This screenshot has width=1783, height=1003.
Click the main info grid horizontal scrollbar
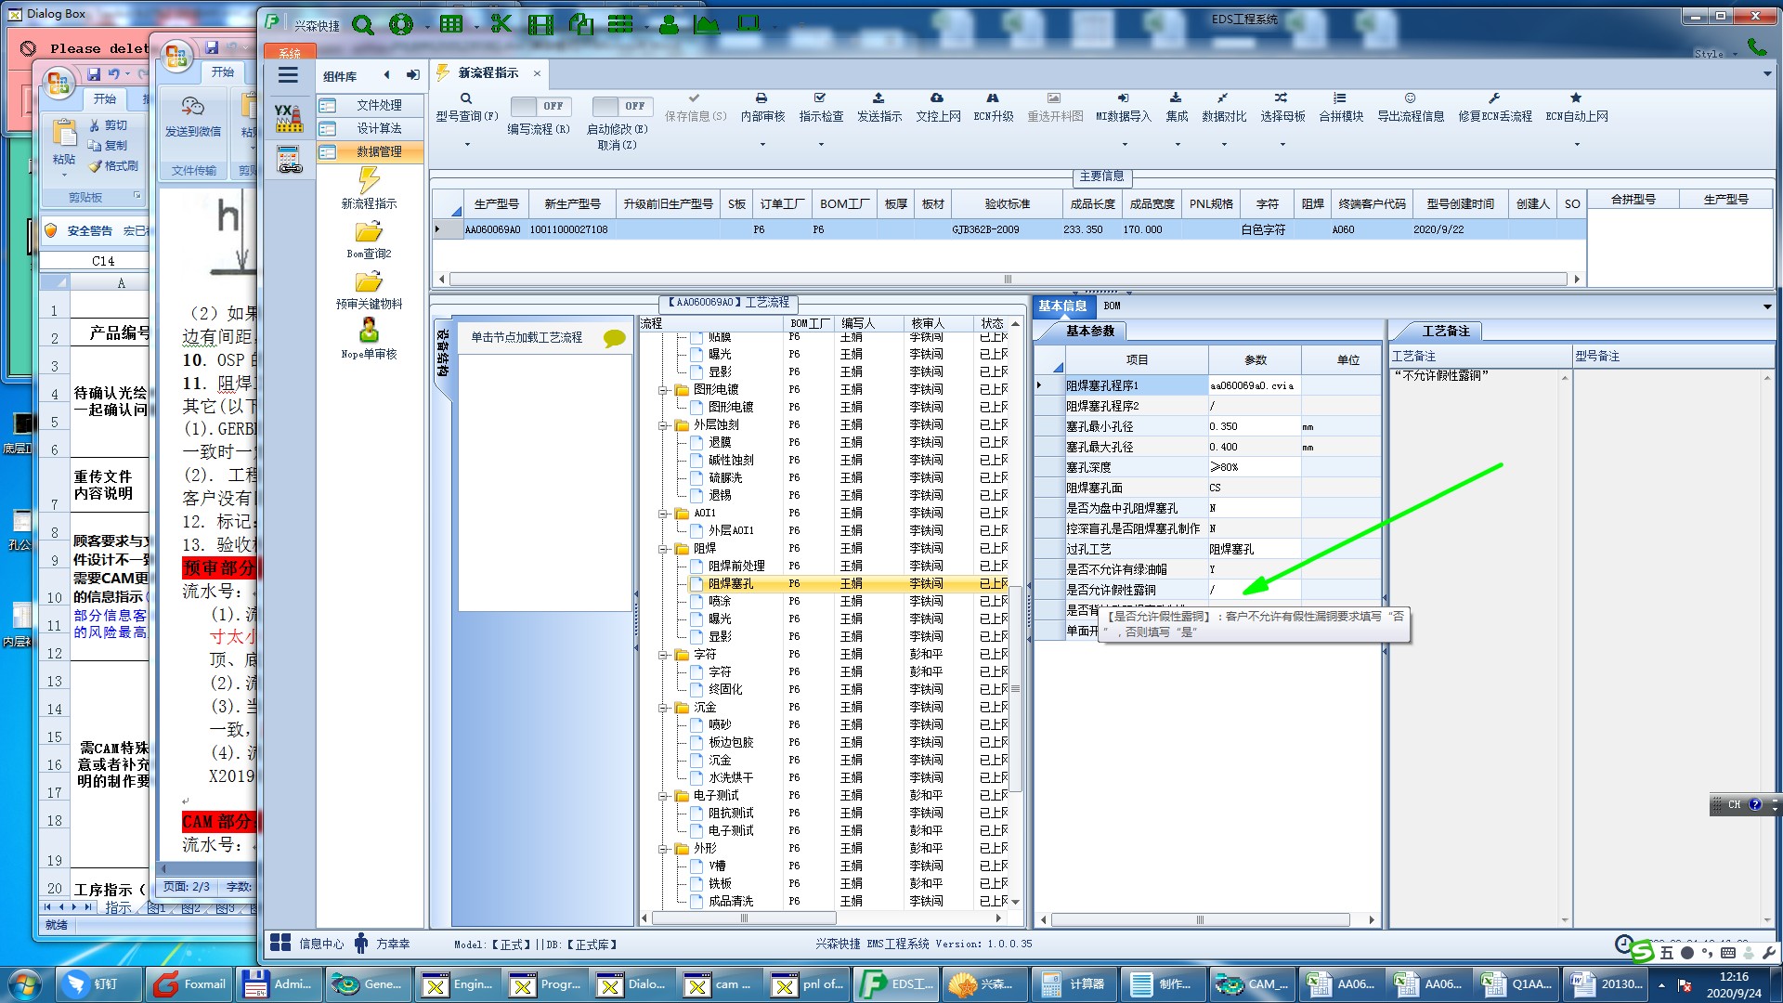tap(1008, 279)
